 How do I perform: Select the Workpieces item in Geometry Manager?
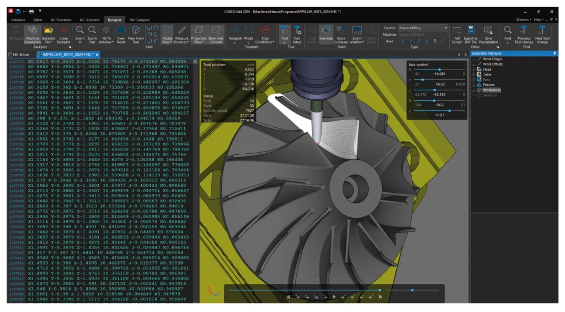492,90
